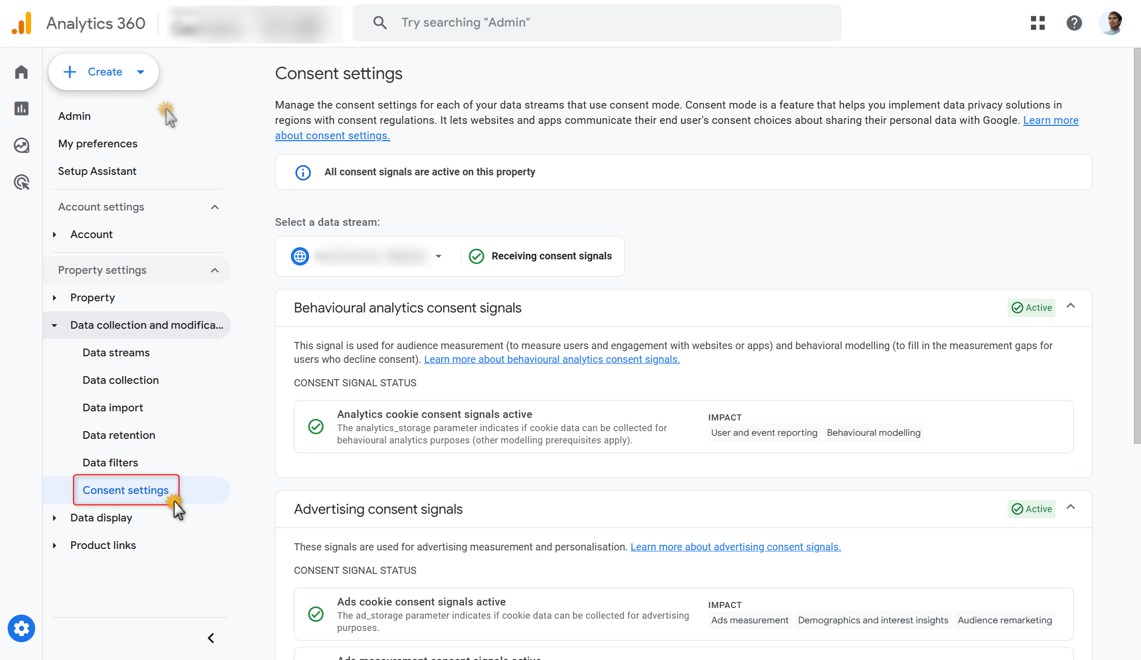Open Setup Assistant
Image resolution: width=1141 pixels, height=660 pixels.
(97, 171)
